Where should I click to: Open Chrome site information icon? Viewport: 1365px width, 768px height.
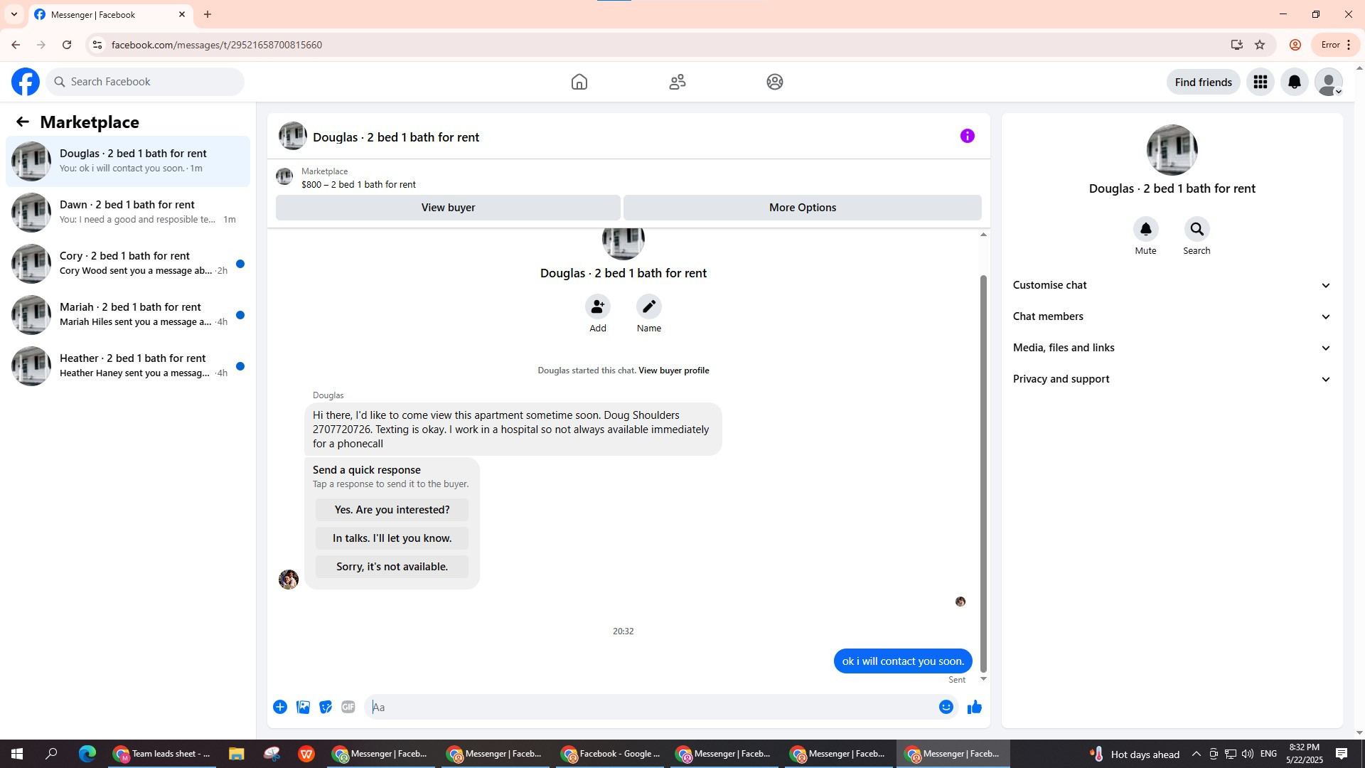pyautogui.click(x=97, y=45)
